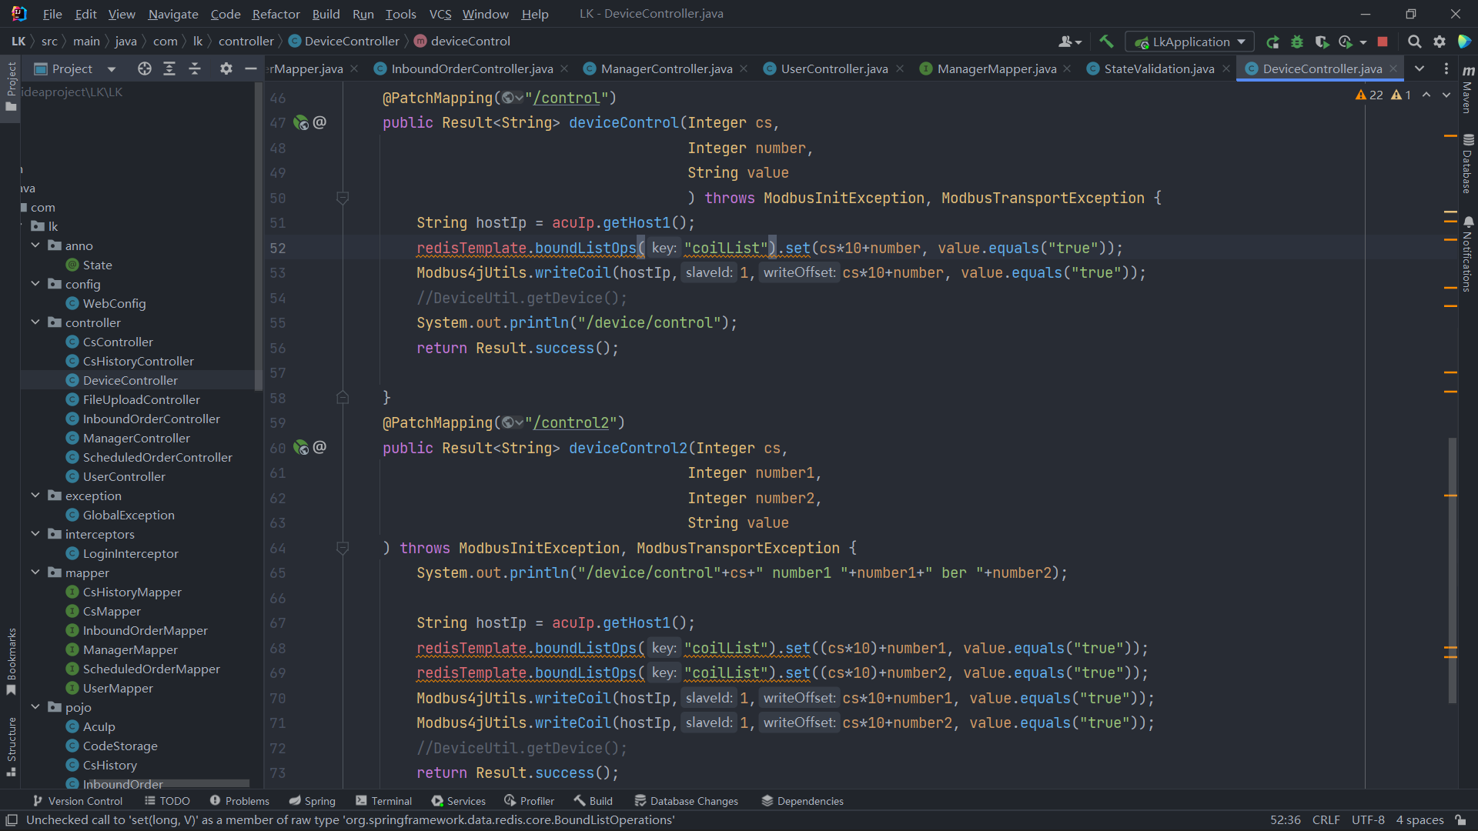Viewport: 1478px width, 831px height.
Task: Toggle the read-only lock icon in status bar
Action: pyautogui.click(x=1460, y=820)
